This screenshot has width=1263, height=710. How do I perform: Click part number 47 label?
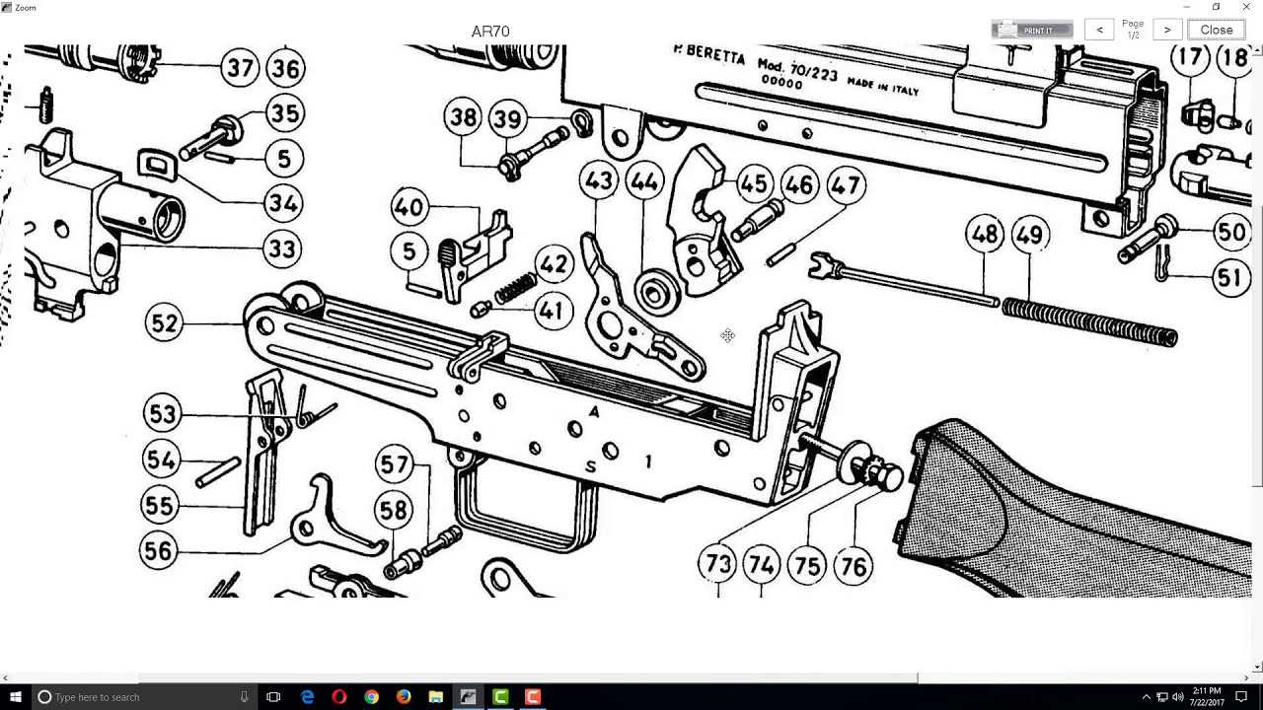point(845,185)
